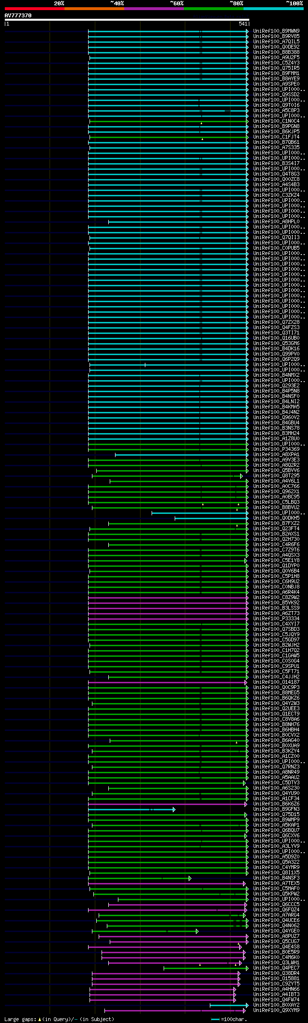The width and height of the screenshot is (308, 1023).
Task: Click the Large gaps legend text
Action: coord(59,1019)
